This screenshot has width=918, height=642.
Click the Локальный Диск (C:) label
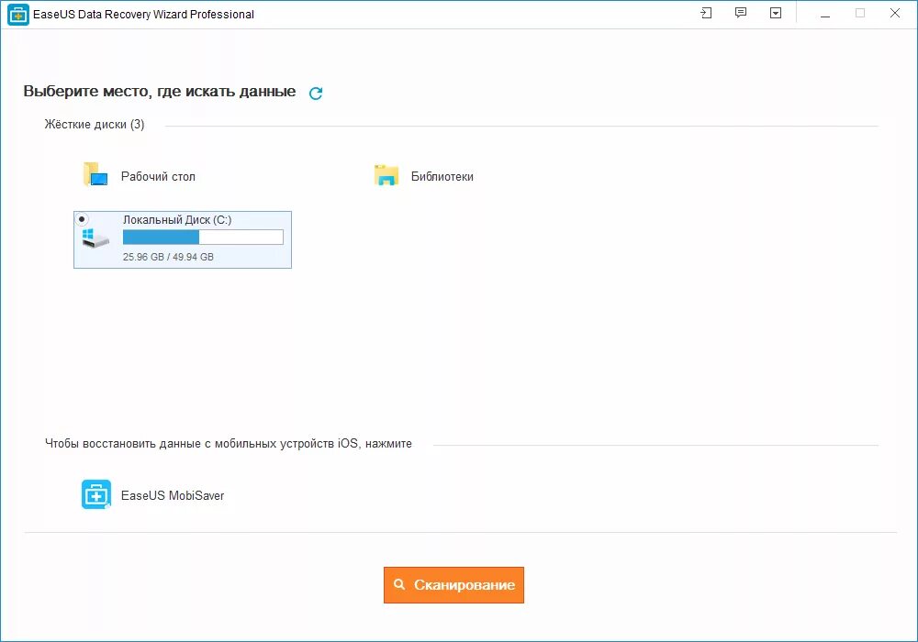tap(177, 220)
